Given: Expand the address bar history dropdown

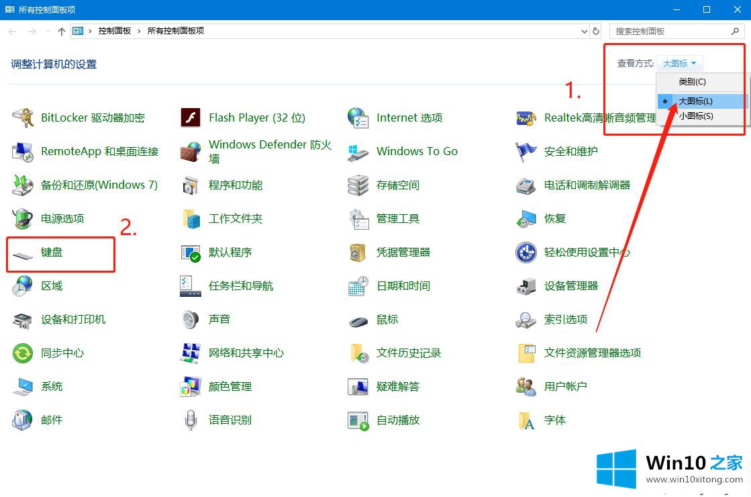Looking at the screenshot, I should [585, 31].
